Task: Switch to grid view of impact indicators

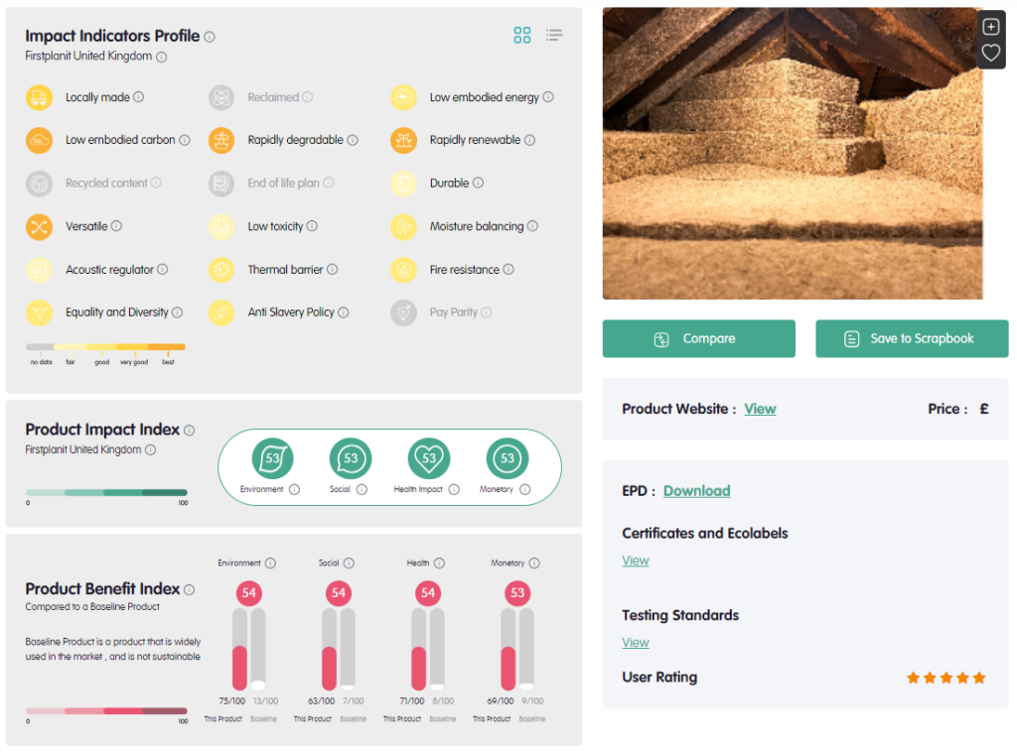Action: pyautogui.click(x=522, y=36)
